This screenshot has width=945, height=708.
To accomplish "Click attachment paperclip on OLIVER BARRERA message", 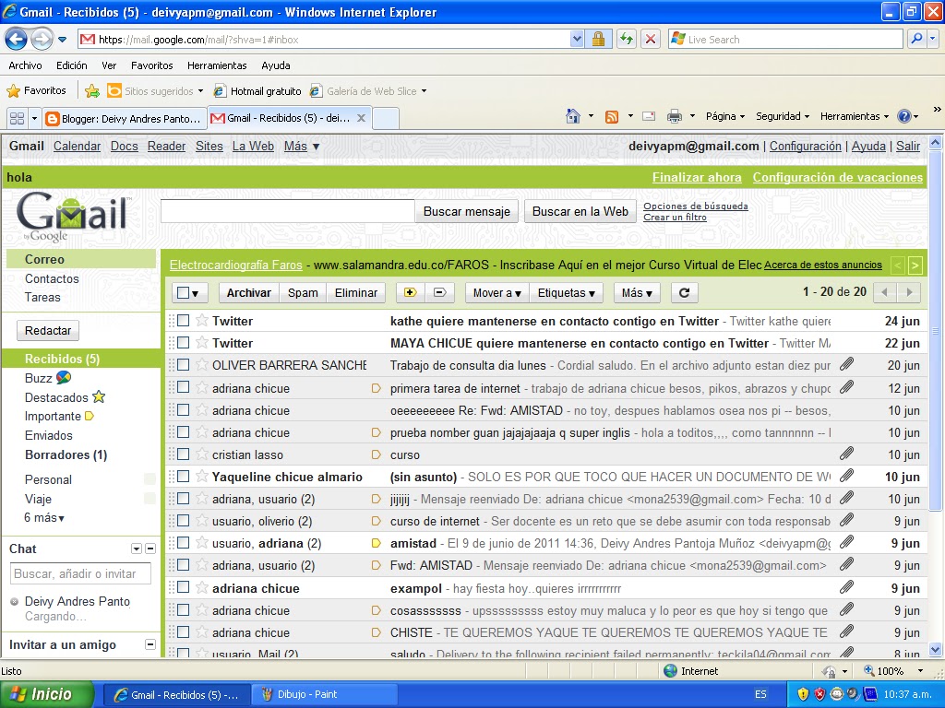I will click(x=847, y=363).
